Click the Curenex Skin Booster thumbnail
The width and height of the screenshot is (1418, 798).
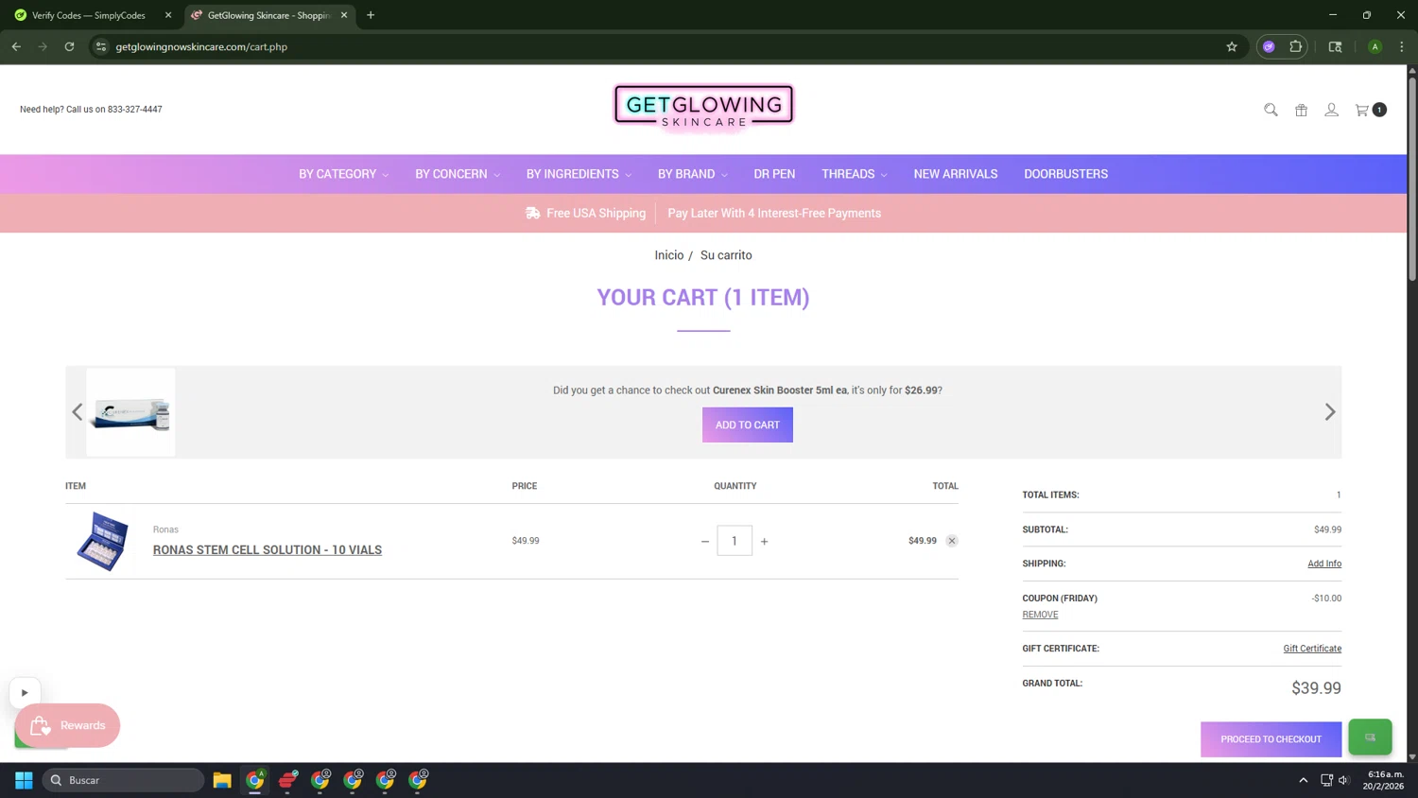click(130, 412)
